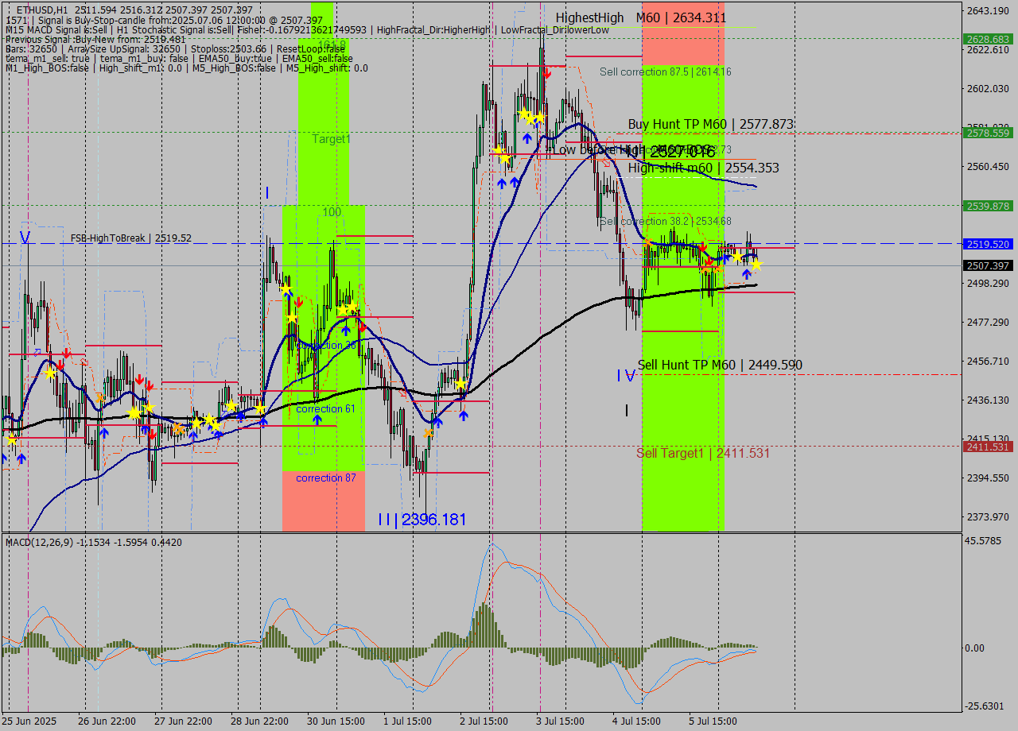The image size is (1018, 731).
Task: Click the 'Sell Hunt TP M60 | 2449.590' label
Action: pos(720,365)
